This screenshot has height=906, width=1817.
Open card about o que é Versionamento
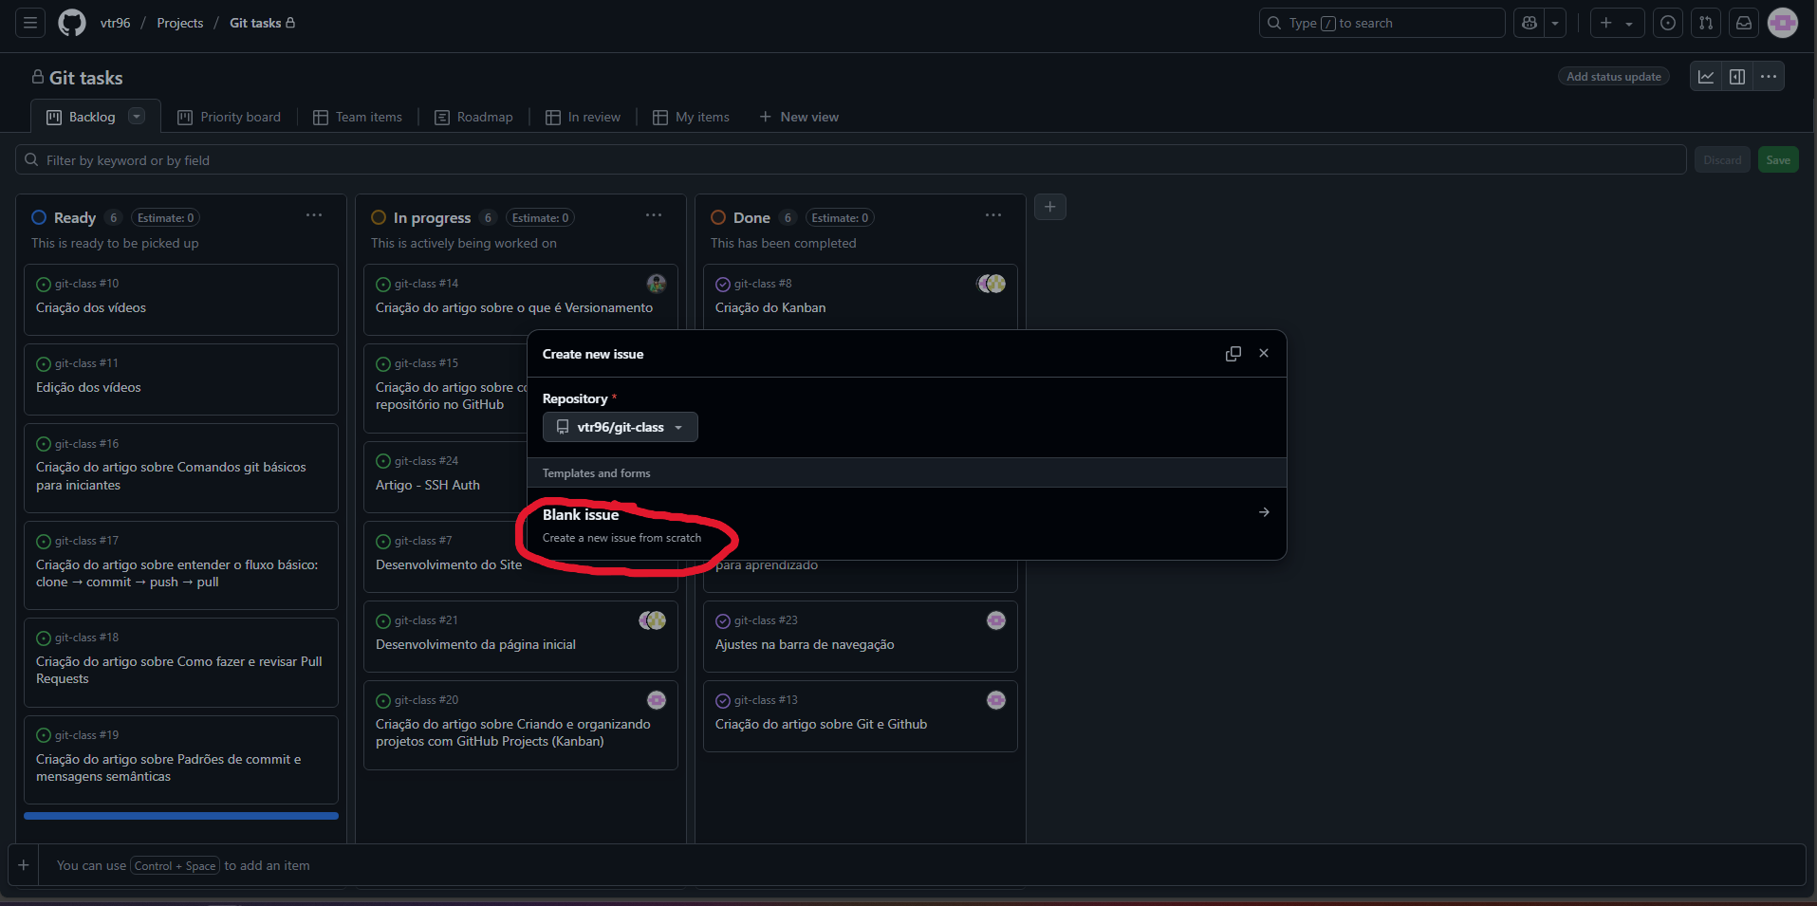514,307
